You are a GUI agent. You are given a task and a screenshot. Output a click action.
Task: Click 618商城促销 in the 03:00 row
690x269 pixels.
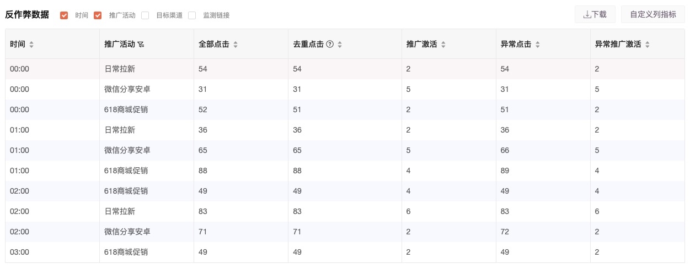click(x=126, y=252)
